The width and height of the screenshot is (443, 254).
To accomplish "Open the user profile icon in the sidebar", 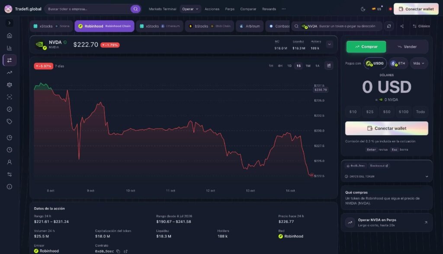I will [10, 162].
